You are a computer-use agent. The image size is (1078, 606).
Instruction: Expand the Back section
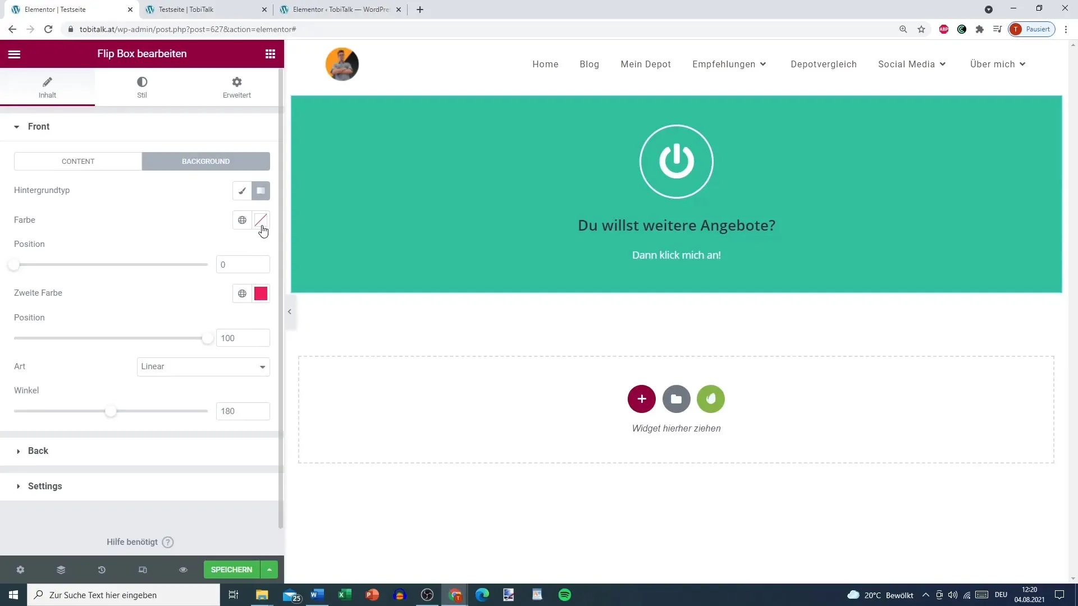pyautogui.click(x=38, y=451)
